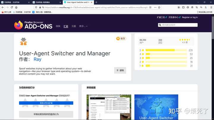Screen dimensions: 214x120
Task: Open the first screenshot thumbnail
Action: 109,107
